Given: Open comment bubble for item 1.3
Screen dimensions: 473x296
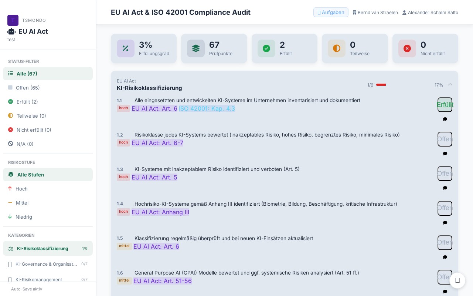Looking at the screenshot, I should 445,188.
